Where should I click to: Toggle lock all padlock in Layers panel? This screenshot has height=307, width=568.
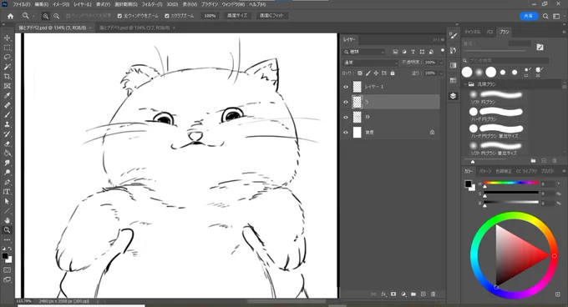click(393, 73)
